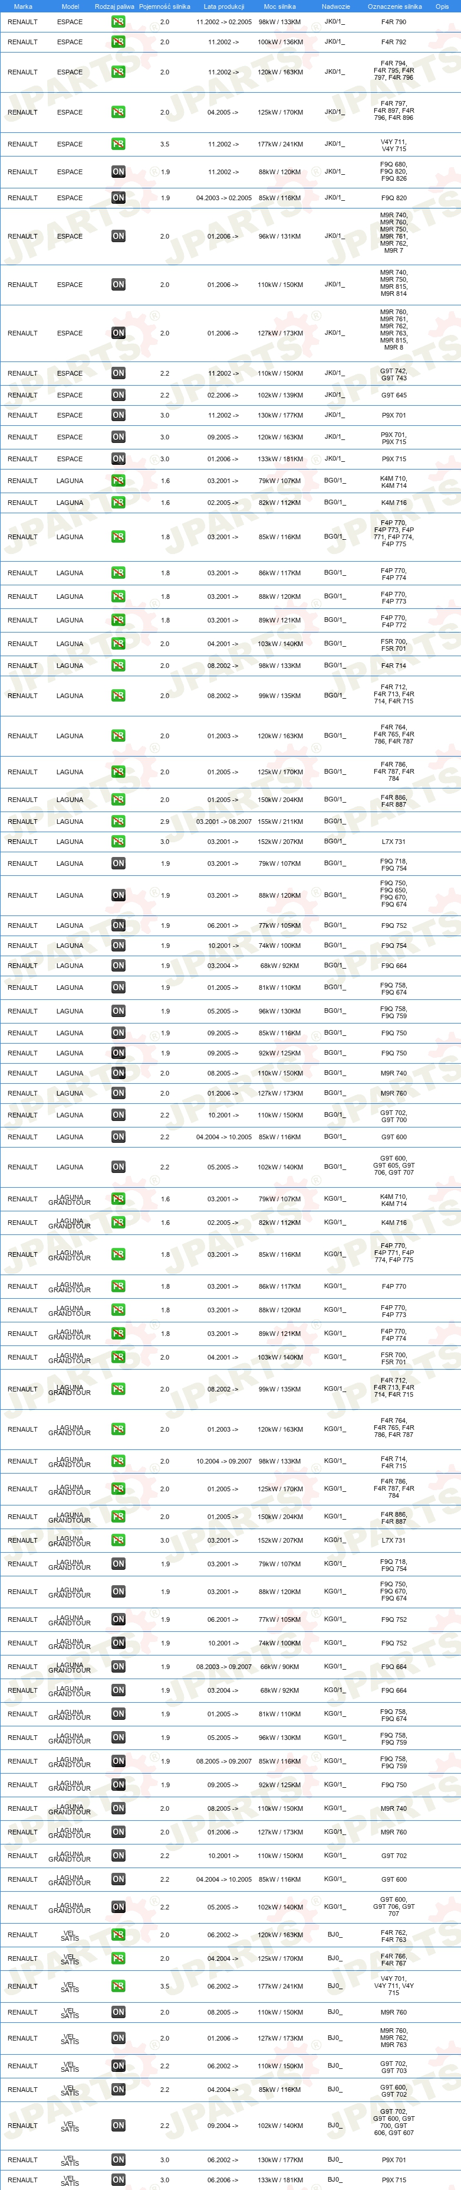Click the ON icon in Espace 3.0 130kW / 177KM row
Image resolution: width=461 pixels, height=2190 pixels.
pos(118,416)
